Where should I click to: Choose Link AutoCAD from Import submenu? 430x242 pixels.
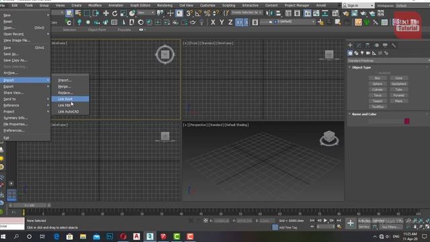pyautogui.click(x=70, y=112)
